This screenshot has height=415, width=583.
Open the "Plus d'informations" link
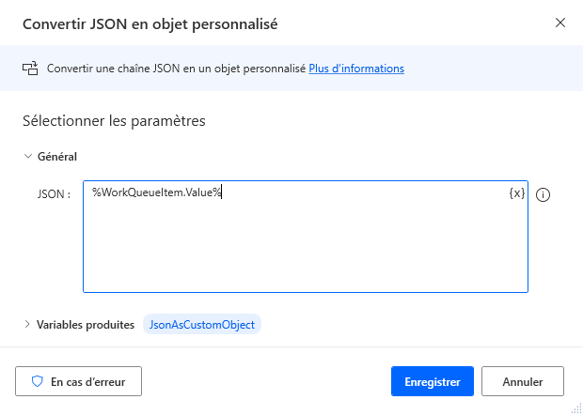tap(356, 69)
